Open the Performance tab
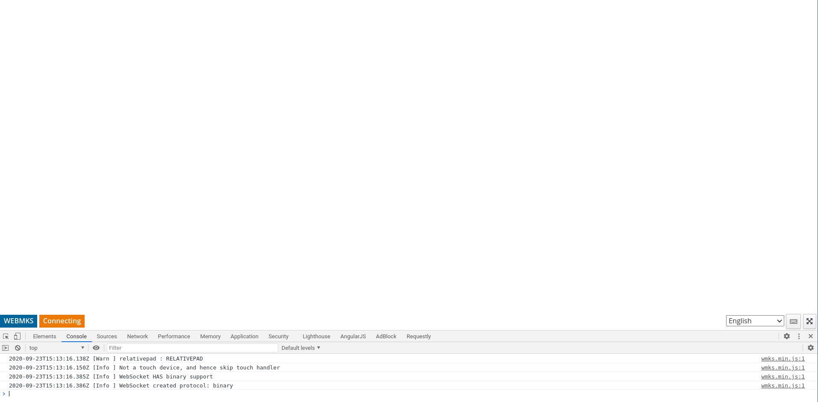 point(174,337)
